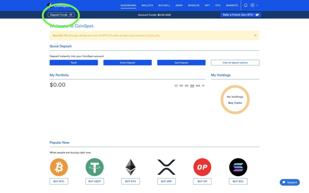Screen dimensions: 309x193
Task: Open the Markets tab
Action: pyautogui.click(x=232, y=5)
